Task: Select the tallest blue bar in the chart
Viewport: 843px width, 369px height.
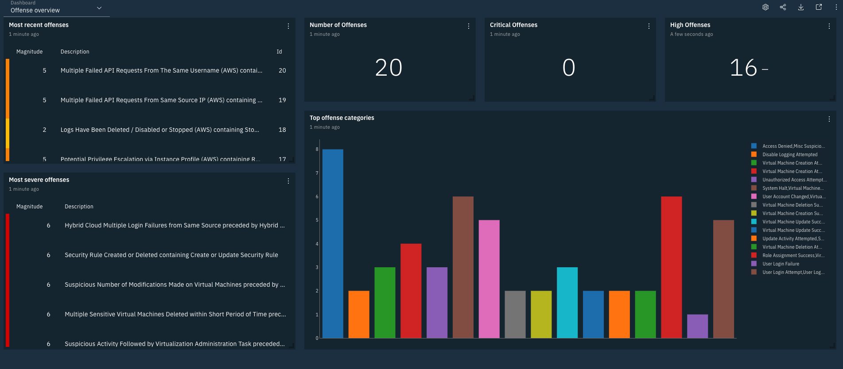Action: tap(333, 244)
